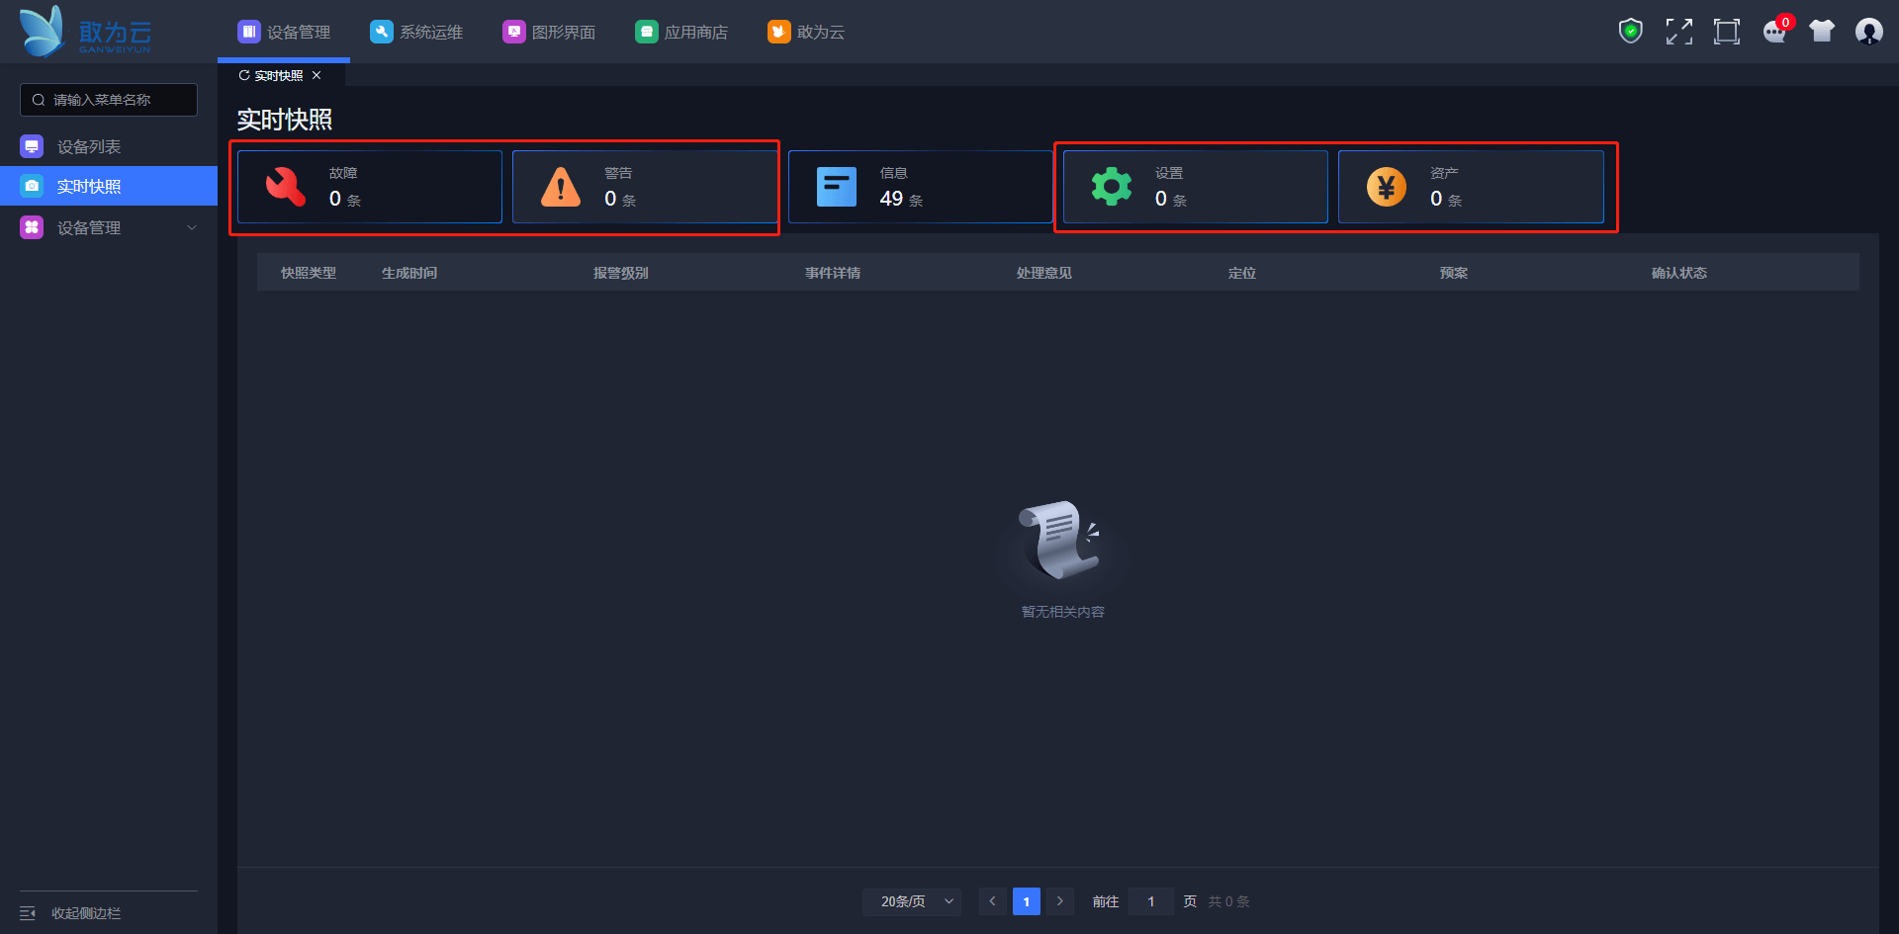Screen dimensions: 1899x934
Task: Select the 警告 snapshot card
Action: pyautogui.click(x=645, y=187)
